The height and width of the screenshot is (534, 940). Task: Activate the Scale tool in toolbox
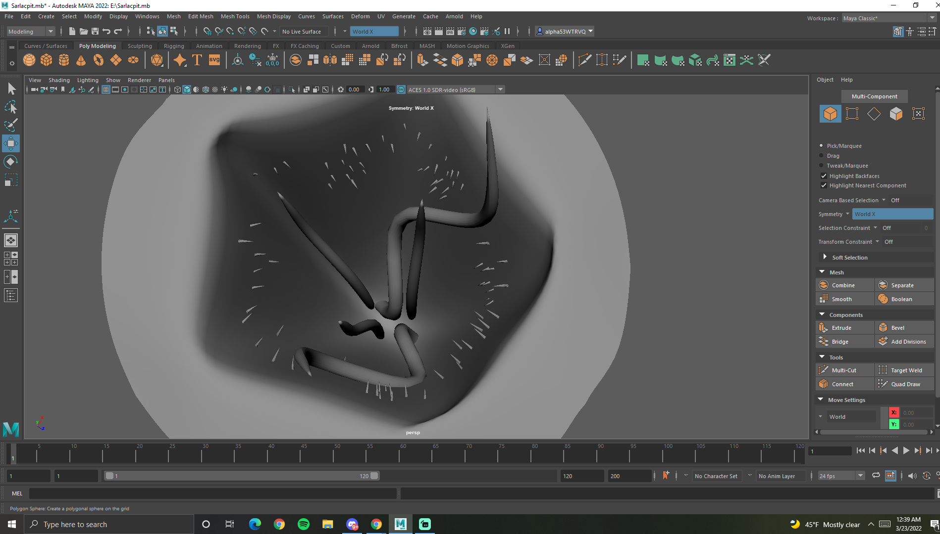coord(11,179)
